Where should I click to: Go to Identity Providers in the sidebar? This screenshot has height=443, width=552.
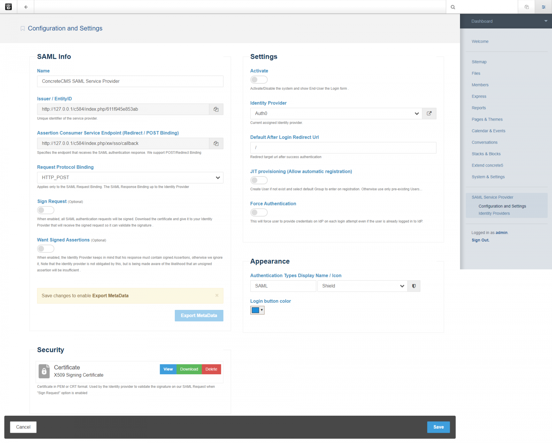point(494,213)
